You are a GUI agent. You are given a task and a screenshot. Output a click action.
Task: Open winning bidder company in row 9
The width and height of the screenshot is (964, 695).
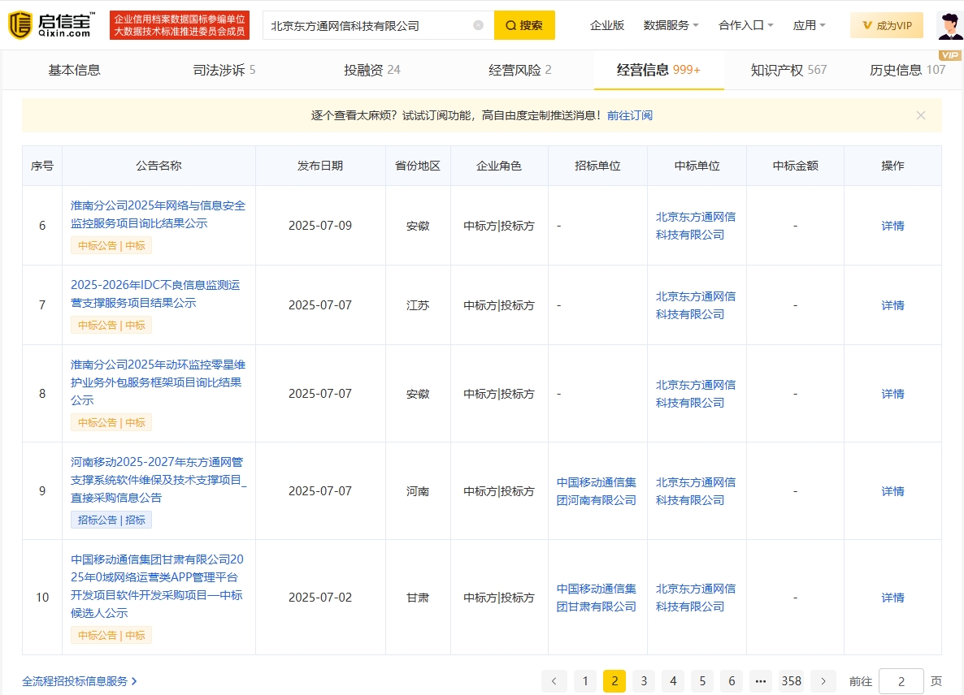[696, 491]
